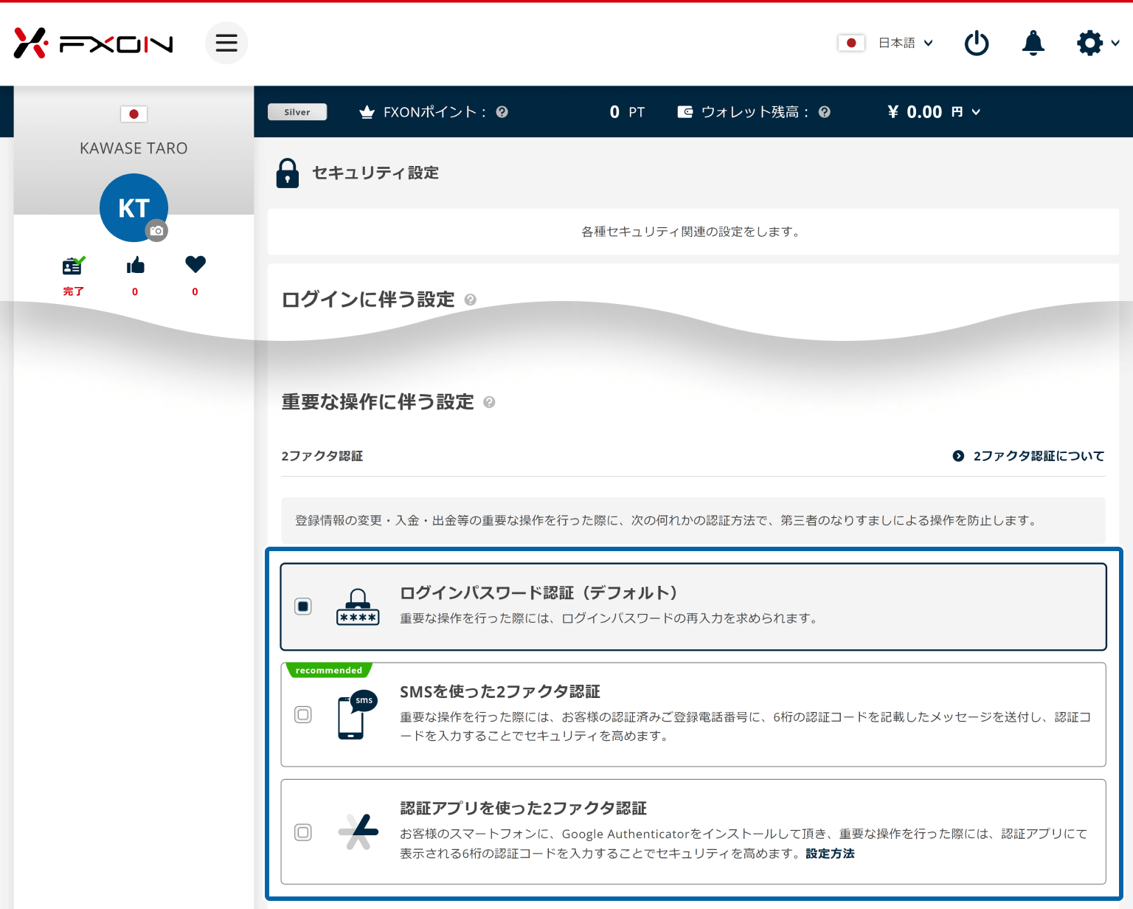Viewport: 1133px width, 909px height.
Task: Click the FXON logo
Action: [x=93, y=44]
